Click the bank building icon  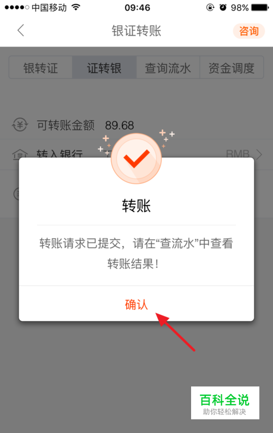click(20, 154)
